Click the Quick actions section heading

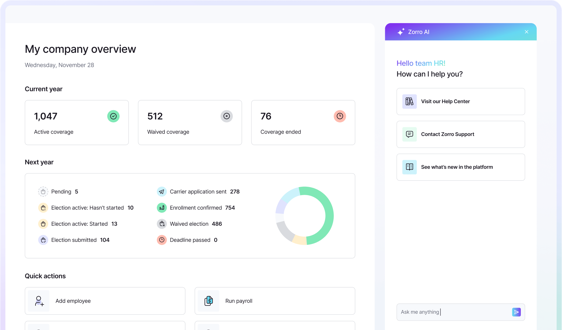point(45,276)
